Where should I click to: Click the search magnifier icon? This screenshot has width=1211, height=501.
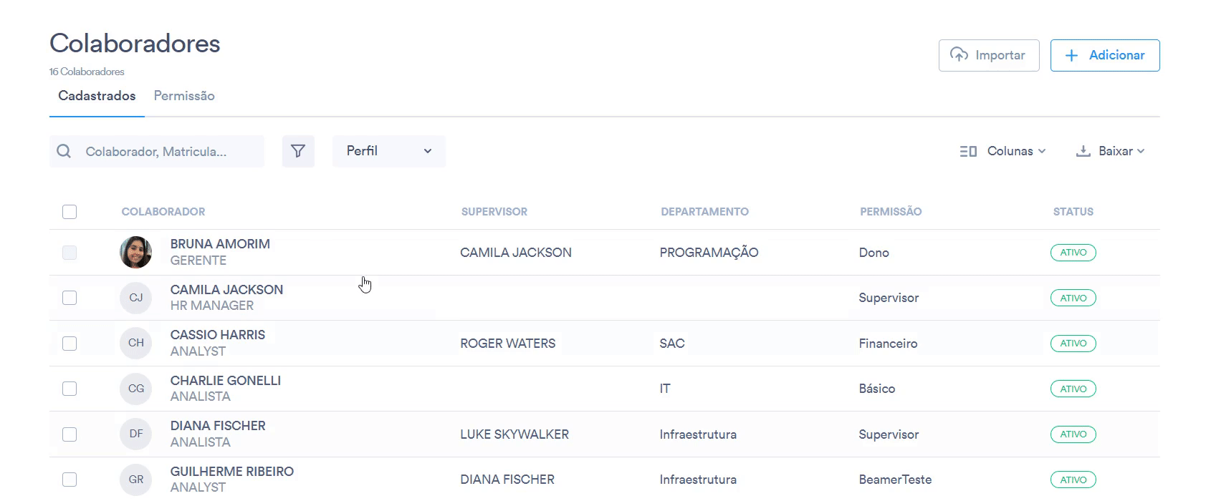(64, 151)
